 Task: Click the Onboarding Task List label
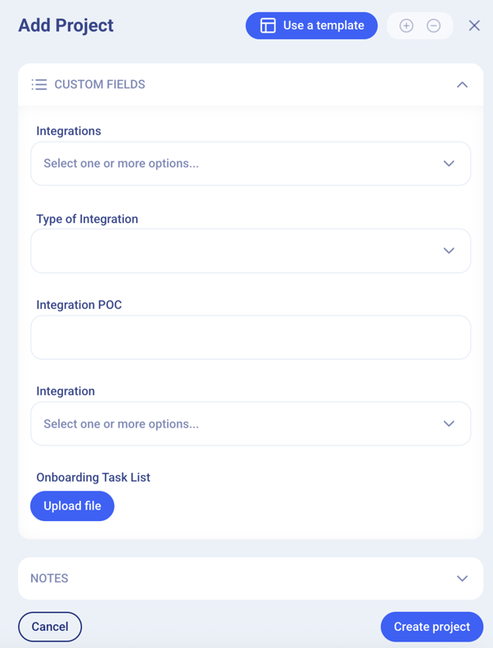click(93, 478)
